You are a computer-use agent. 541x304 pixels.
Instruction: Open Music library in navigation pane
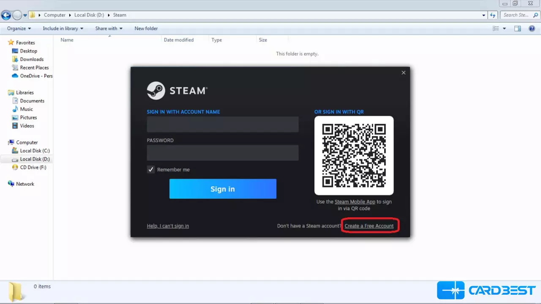click(x=26, y=109)
